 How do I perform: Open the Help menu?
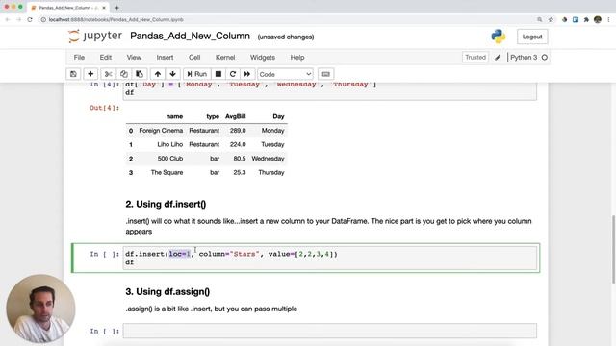297,58
